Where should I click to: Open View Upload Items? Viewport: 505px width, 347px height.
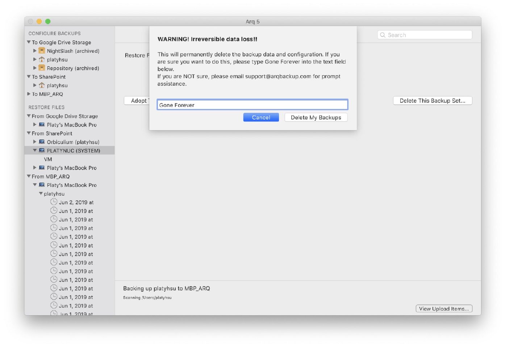(x=443, y=309)
